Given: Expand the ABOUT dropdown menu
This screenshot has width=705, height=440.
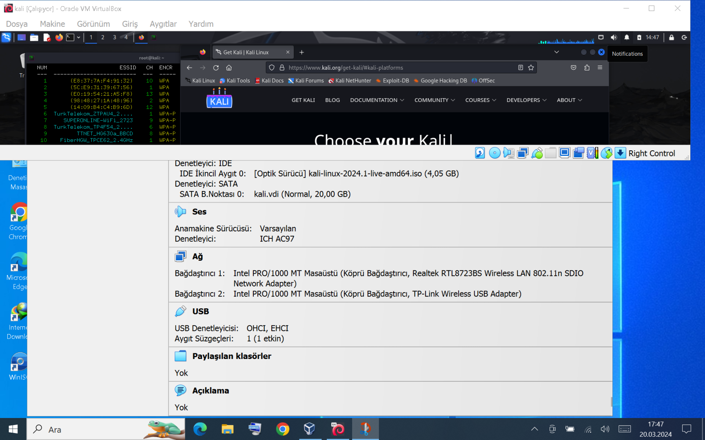Looking at the screenshot, I should click(x=569, y=100).
